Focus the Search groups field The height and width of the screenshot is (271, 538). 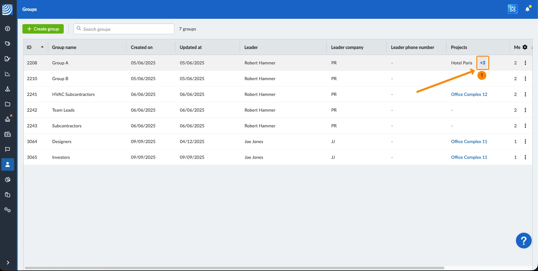click(x=124, y=29)
